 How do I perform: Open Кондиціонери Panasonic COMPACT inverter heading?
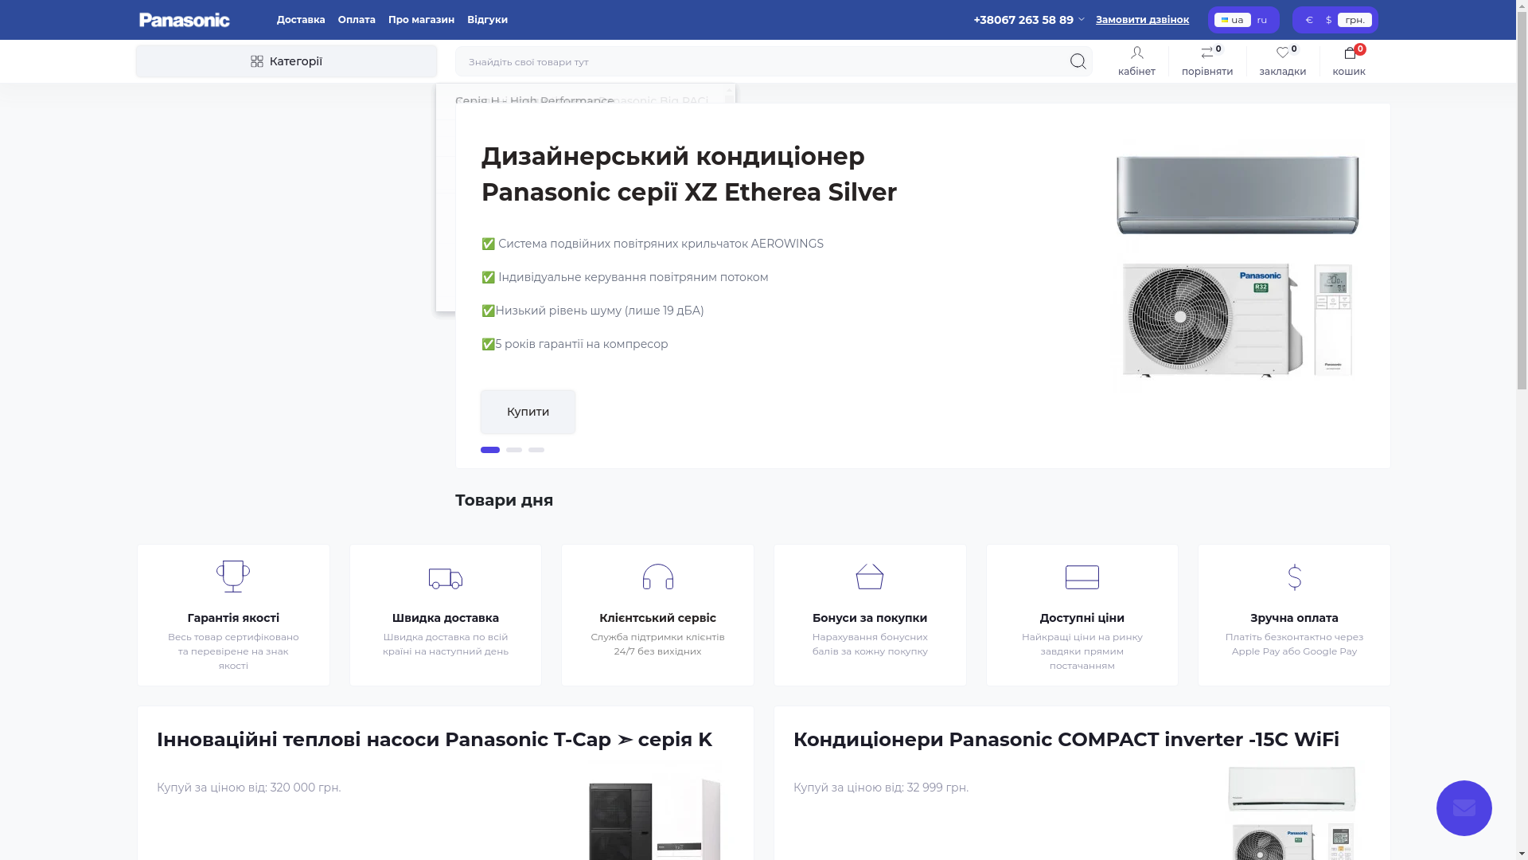1066,739
